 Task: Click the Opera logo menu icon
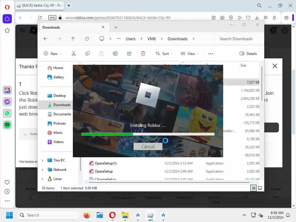[x=7, y=7]
